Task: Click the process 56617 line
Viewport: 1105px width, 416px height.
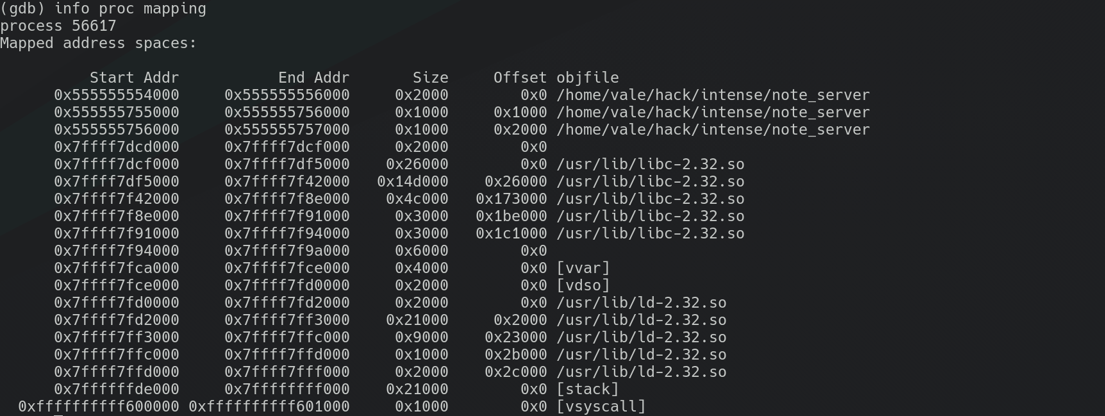Action: coord(58,26)
